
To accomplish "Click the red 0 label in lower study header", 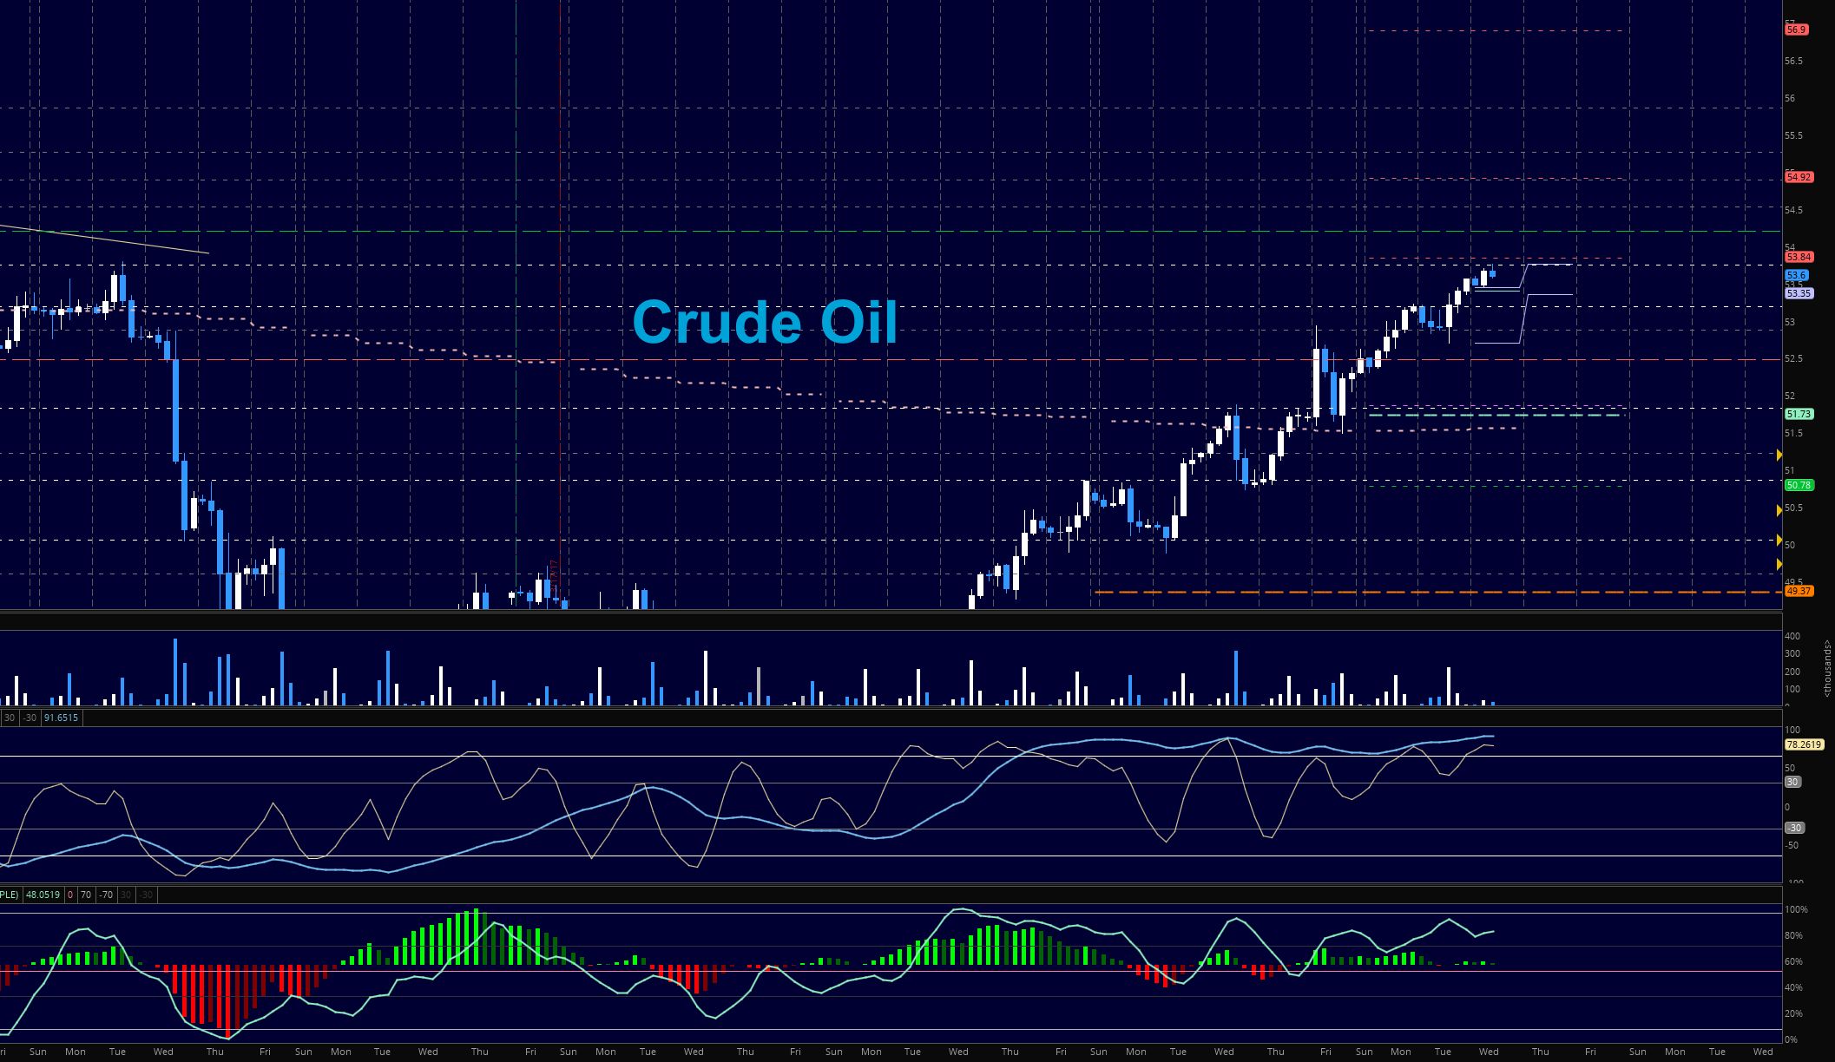I will 70,895.
